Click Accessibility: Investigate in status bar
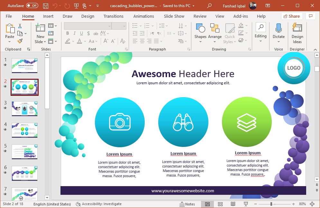Screen dimensions: 320x208 click(99, 204)
